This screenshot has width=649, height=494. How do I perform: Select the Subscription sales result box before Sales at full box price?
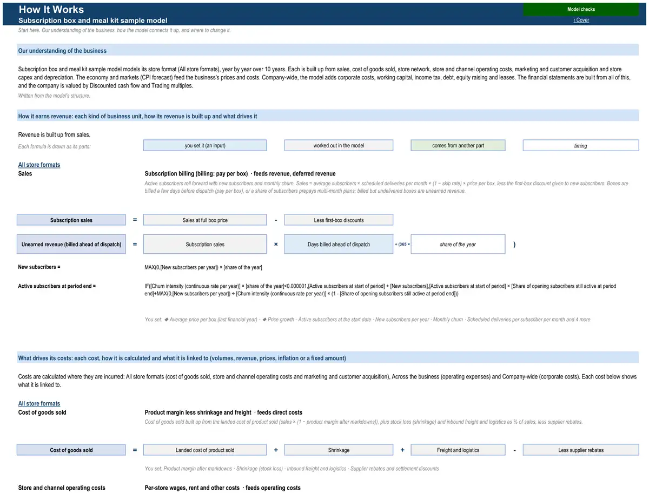71,220
